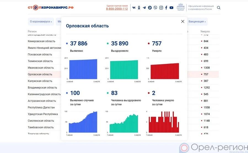Open the Telegram channel icon
The height and width of the screenshot is (153, 248).
click(144, 8)
